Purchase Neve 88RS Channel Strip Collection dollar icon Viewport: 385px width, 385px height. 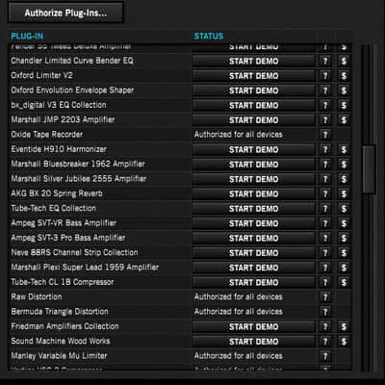pos(344,253)
